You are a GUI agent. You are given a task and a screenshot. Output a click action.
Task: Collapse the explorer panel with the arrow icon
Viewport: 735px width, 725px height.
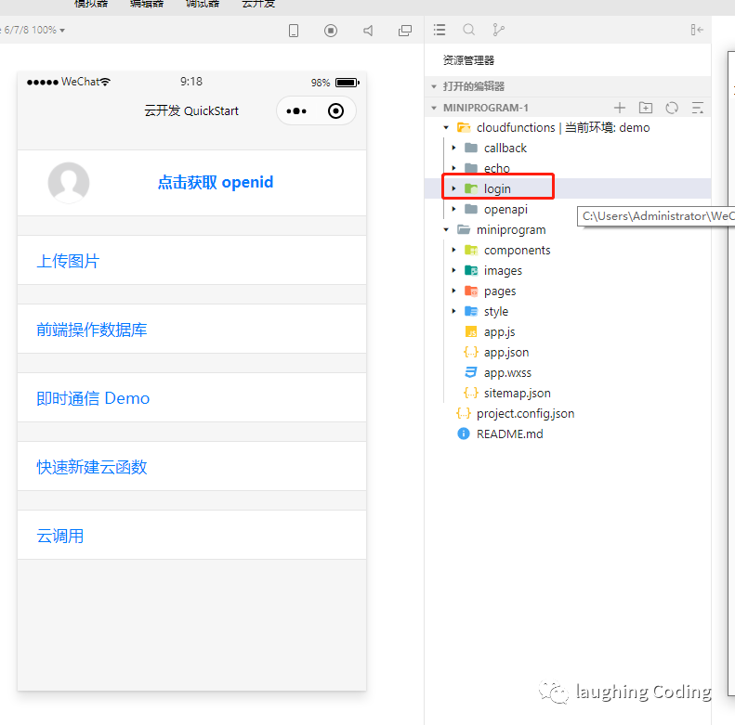coord(697,30)
